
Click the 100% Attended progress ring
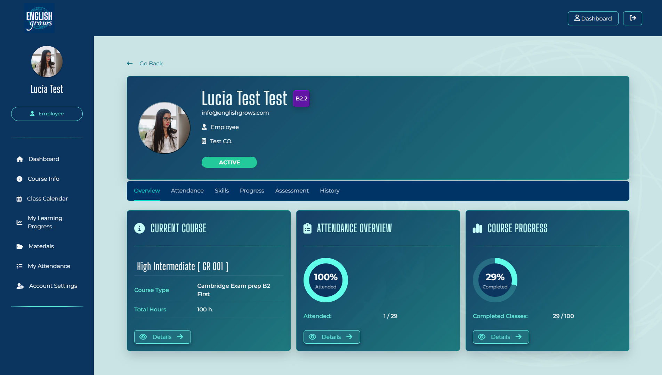point(326,280)
